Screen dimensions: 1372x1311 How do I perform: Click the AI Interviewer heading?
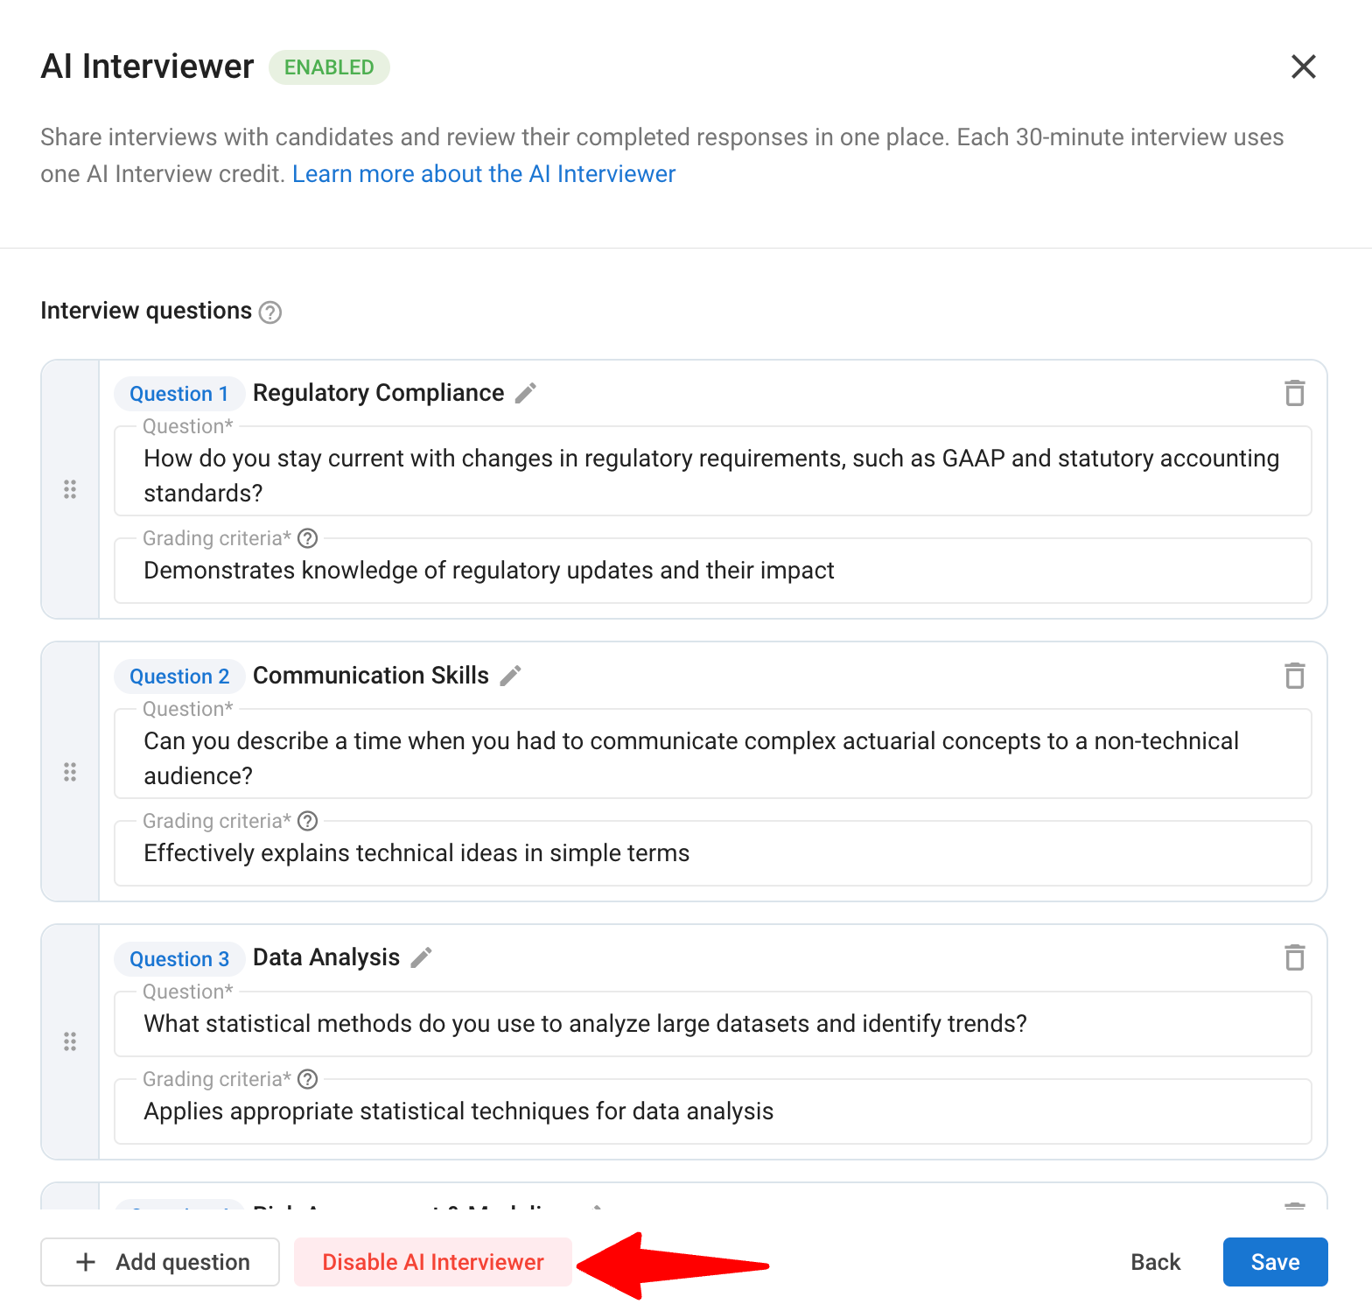click(147, 67)
